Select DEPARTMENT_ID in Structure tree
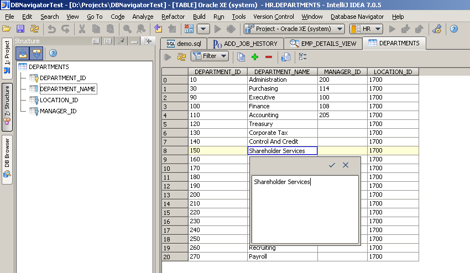470x273 pixels. (x=63, y=78)
